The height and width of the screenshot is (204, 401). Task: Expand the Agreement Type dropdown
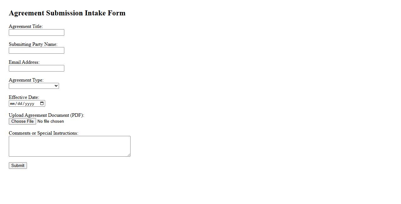coord(34,86)
